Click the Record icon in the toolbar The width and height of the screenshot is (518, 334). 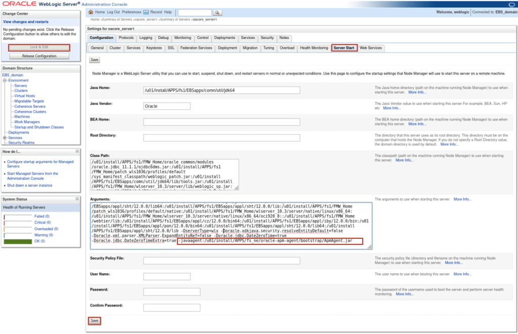[x=146, y=12]
